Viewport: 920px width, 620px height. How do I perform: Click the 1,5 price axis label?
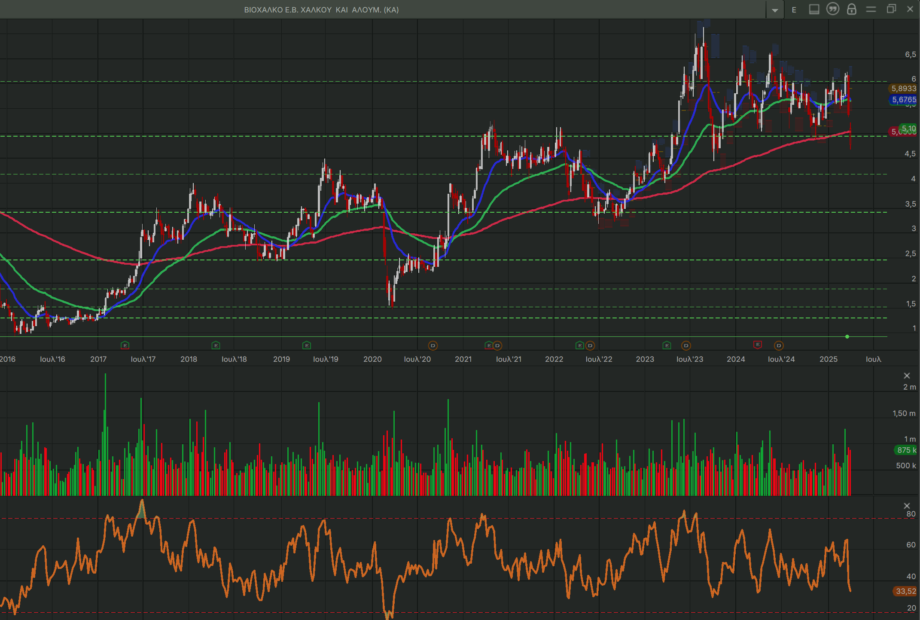910,304
